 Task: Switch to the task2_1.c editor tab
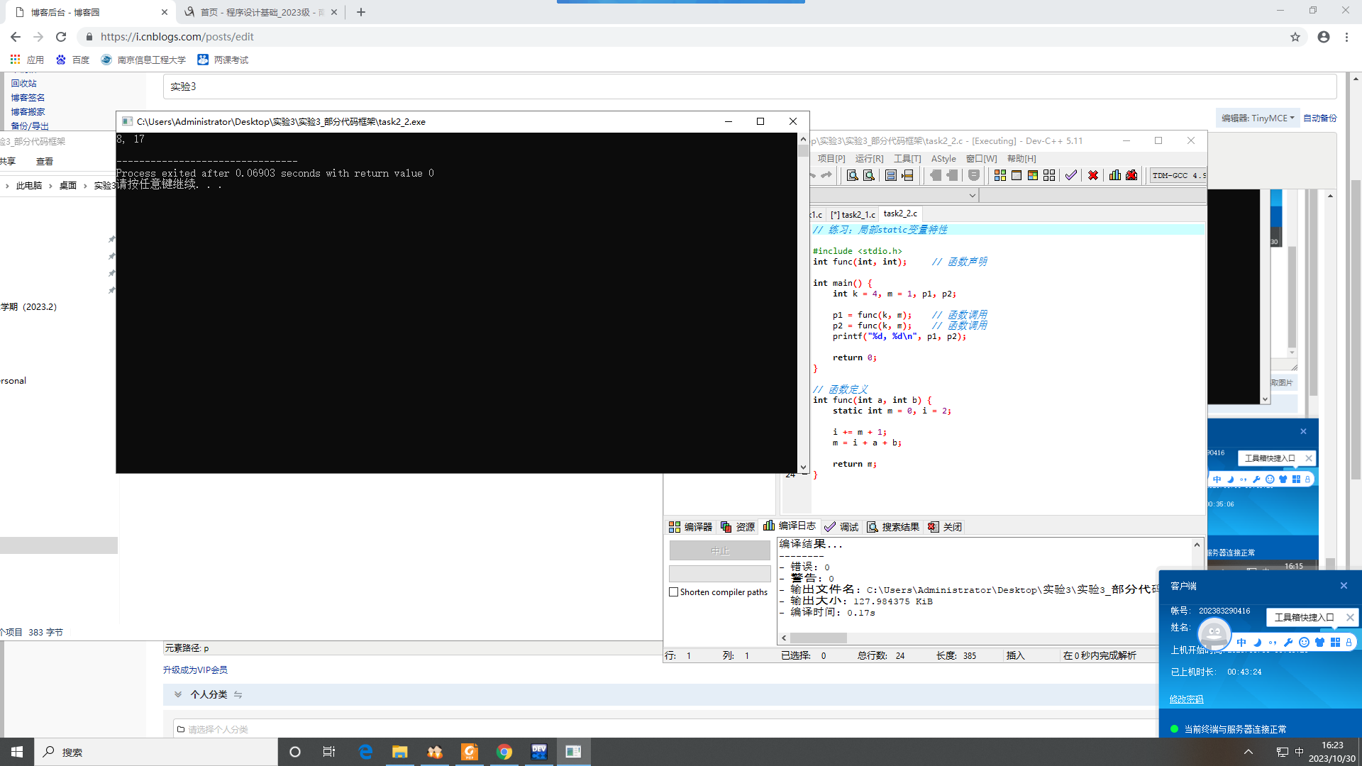pyautogui.click(x=854, y=214)
